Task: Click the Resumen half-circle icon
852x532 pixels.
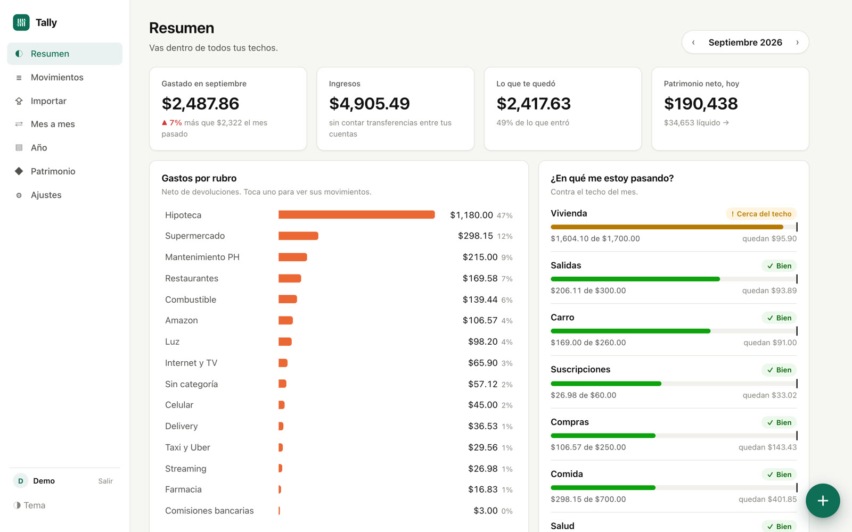Action: coord(19,54)
